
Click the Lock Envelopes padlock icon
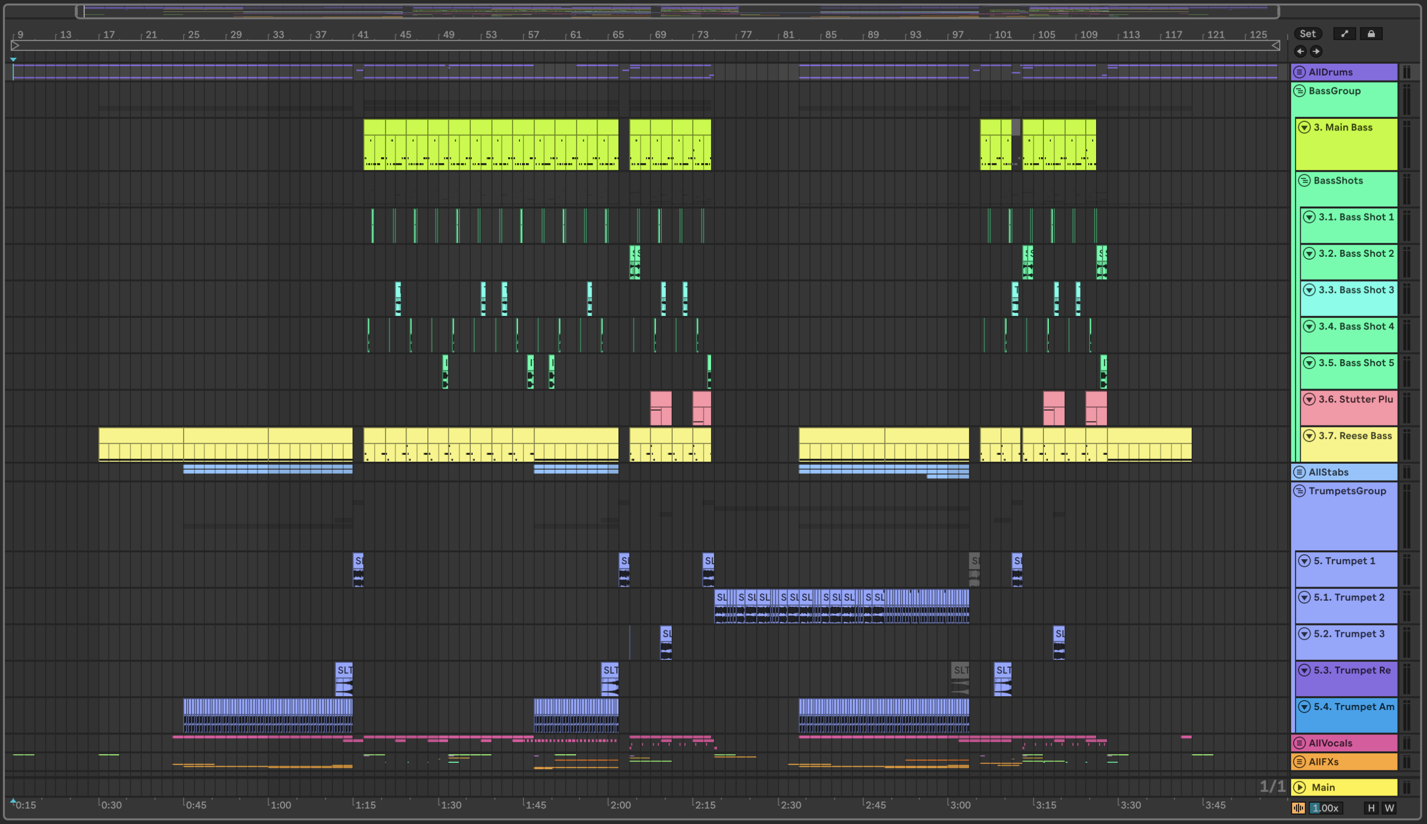[1371, 34]
